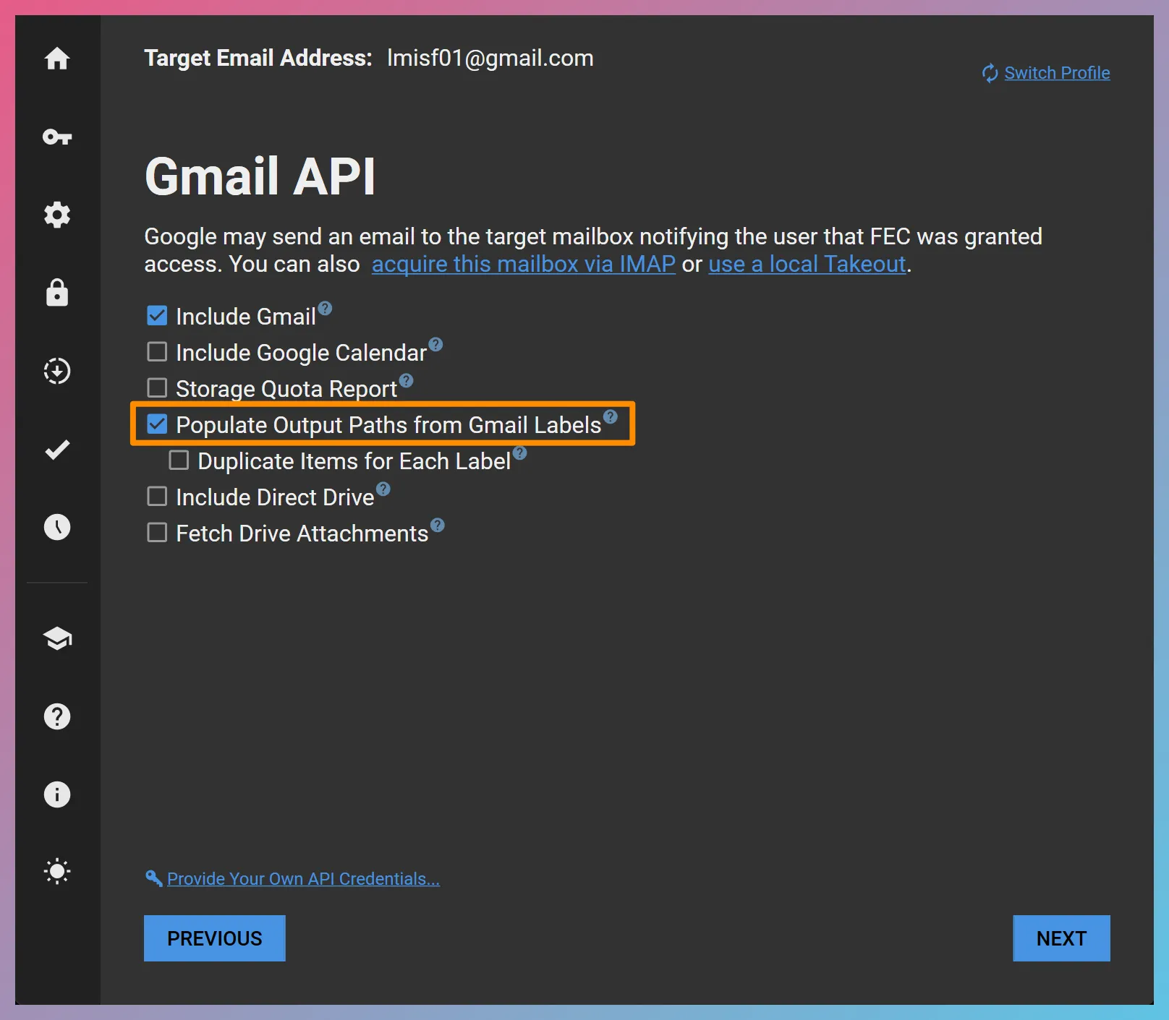
Task: Click the checkmark icon in the sidebar
Action: point(57,449)
